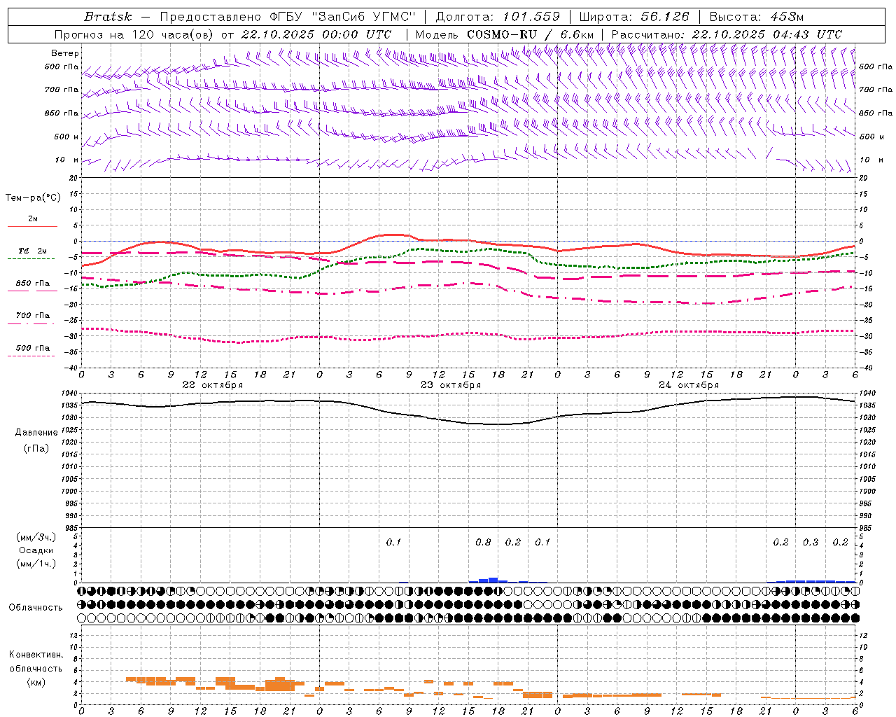Image resolution: width=896 pixels, height=717 pixels.
Task: Click the dotted line sample under "500 гПа" legend
Action: point(31,356)
